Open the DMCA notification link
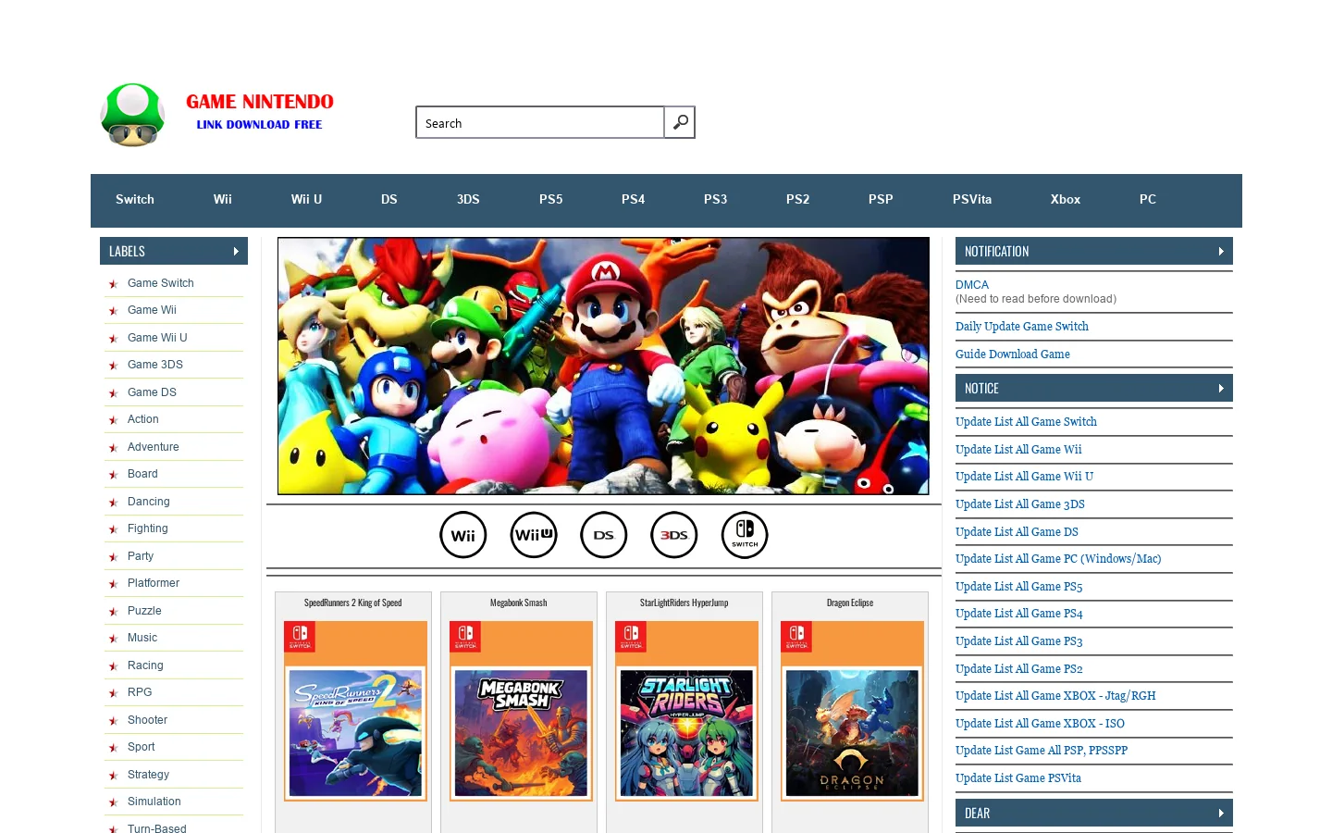The width and height of the screenshot is (1332, 833). click(x=972, y=285)
